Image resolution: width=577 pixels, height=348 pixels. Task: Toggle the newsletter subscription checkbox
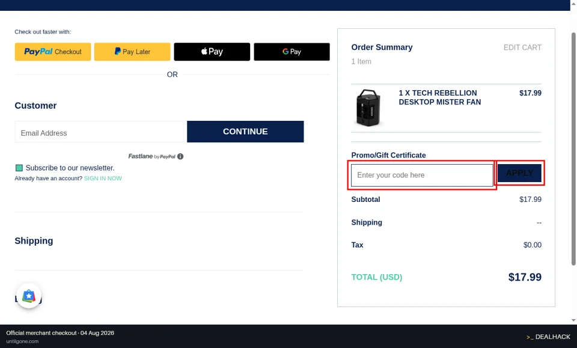19,168
